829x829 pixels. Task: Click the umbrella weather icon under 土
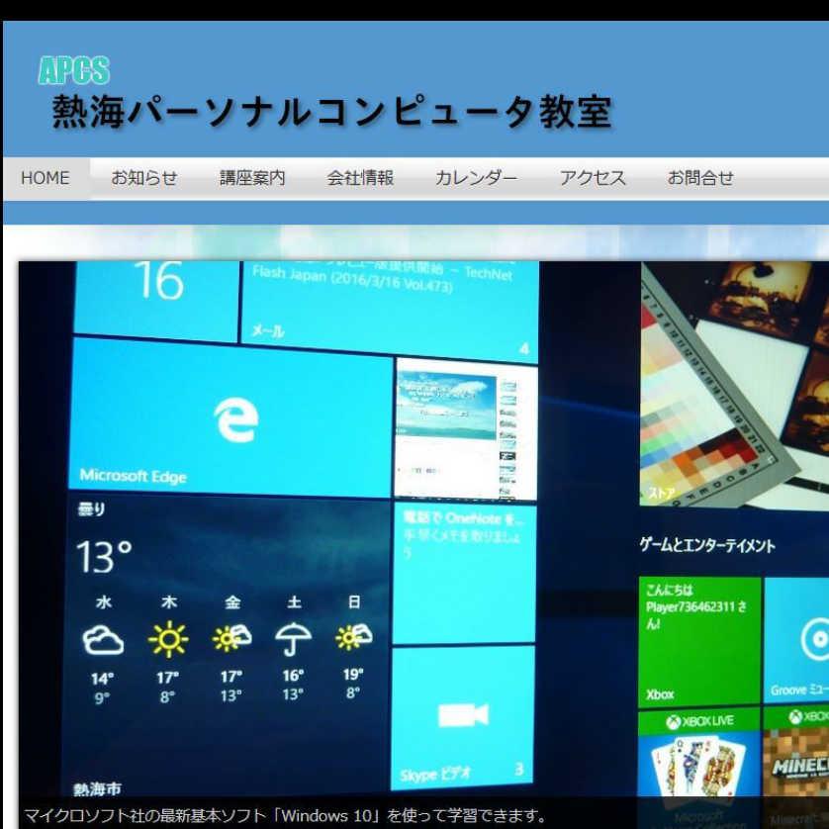tap(294, 639)
